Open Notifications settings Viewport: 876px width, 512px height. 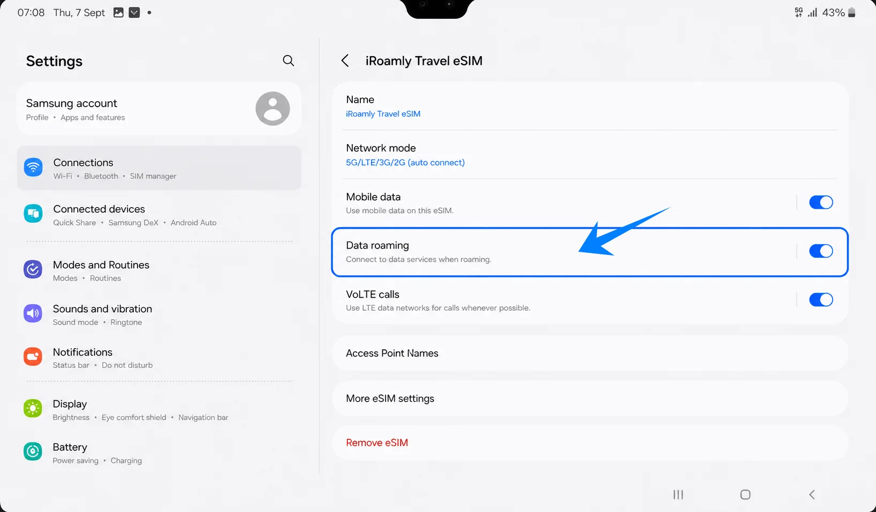pos(159,358)
